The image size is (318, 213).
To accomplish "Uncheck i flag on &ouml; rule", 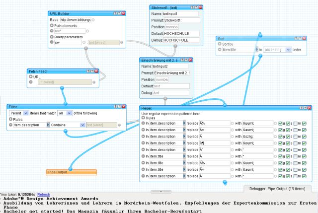I will click(x=304, y=143).
